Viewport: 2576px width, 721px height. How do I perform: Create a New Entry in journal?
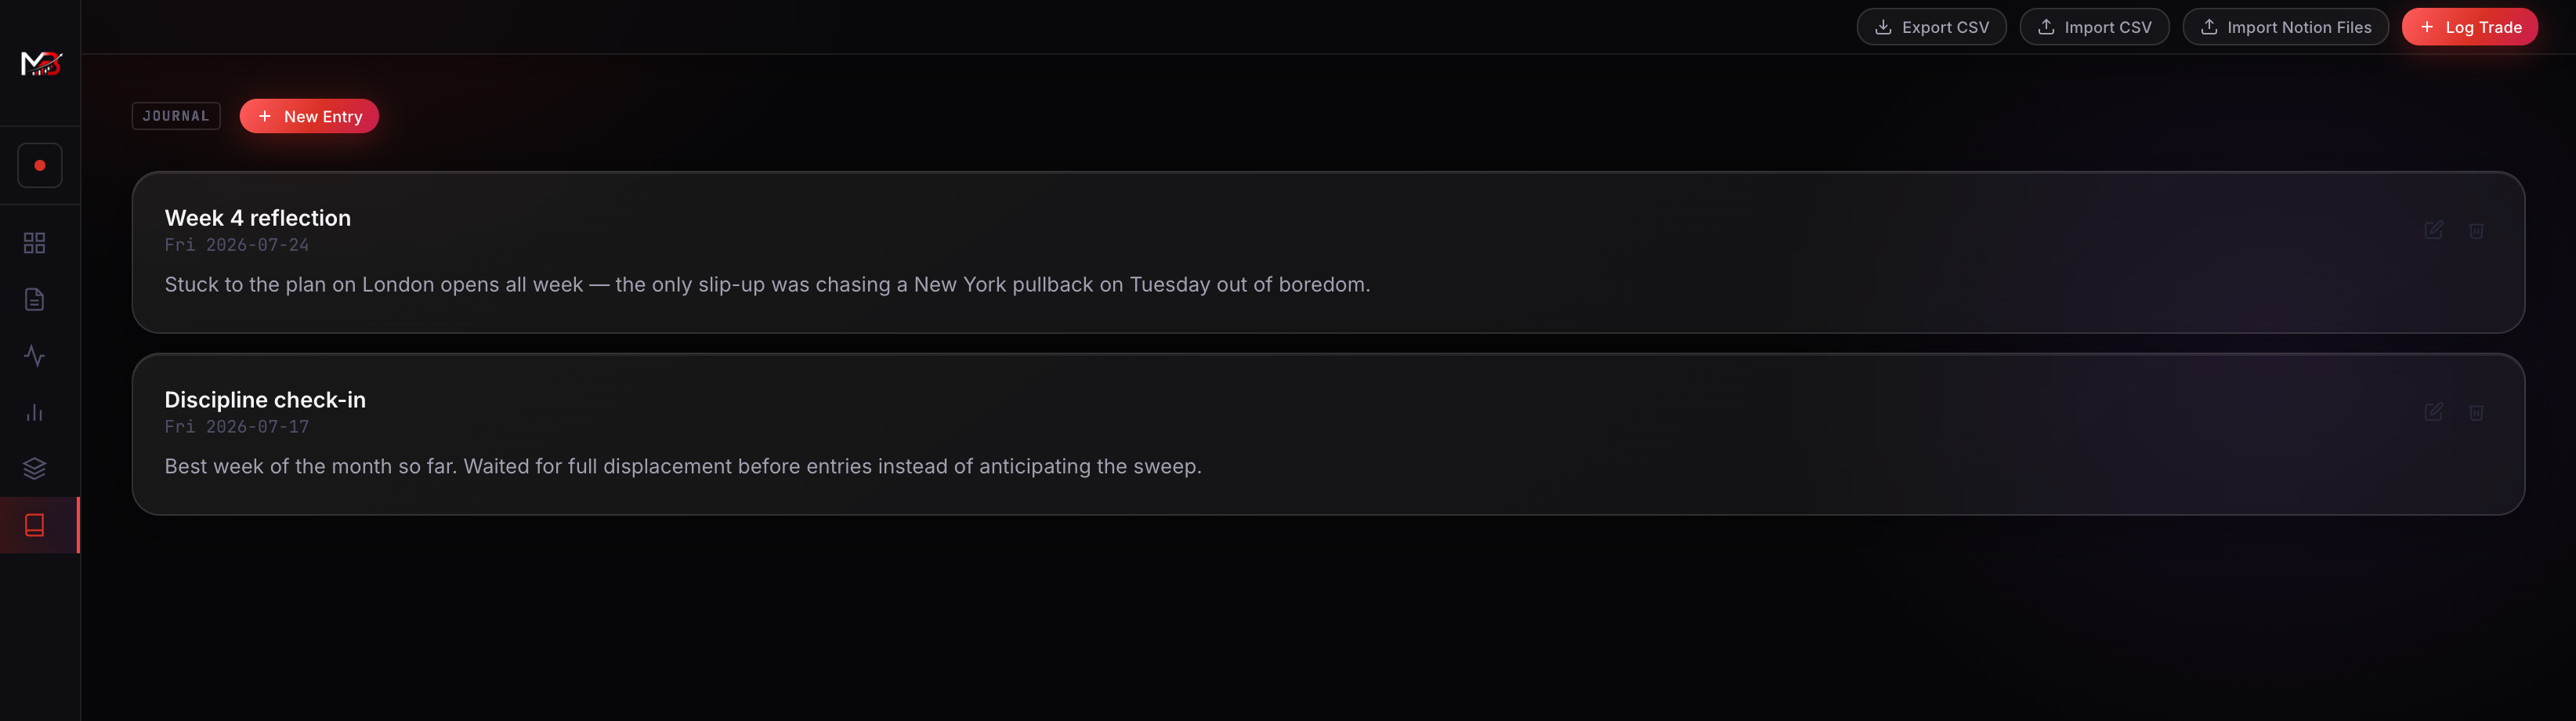pyautogui.click(x=309, y=116)
